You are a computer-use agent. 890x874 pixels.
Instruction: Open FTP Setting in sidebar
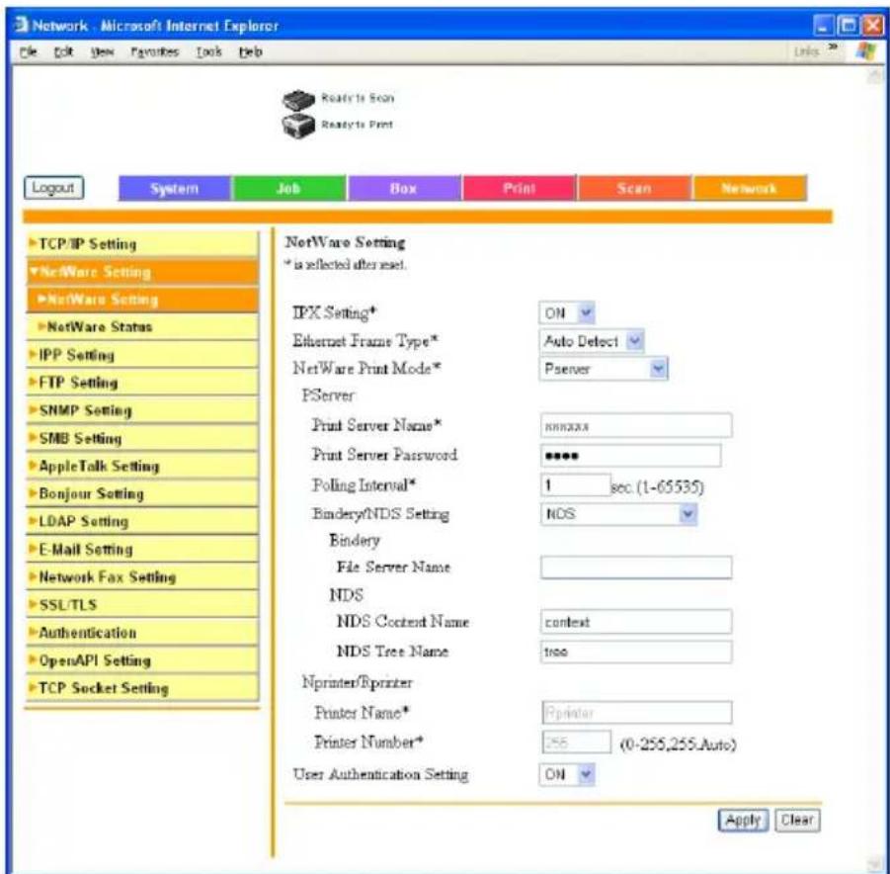pyautogui.click(x=142, y=383)
